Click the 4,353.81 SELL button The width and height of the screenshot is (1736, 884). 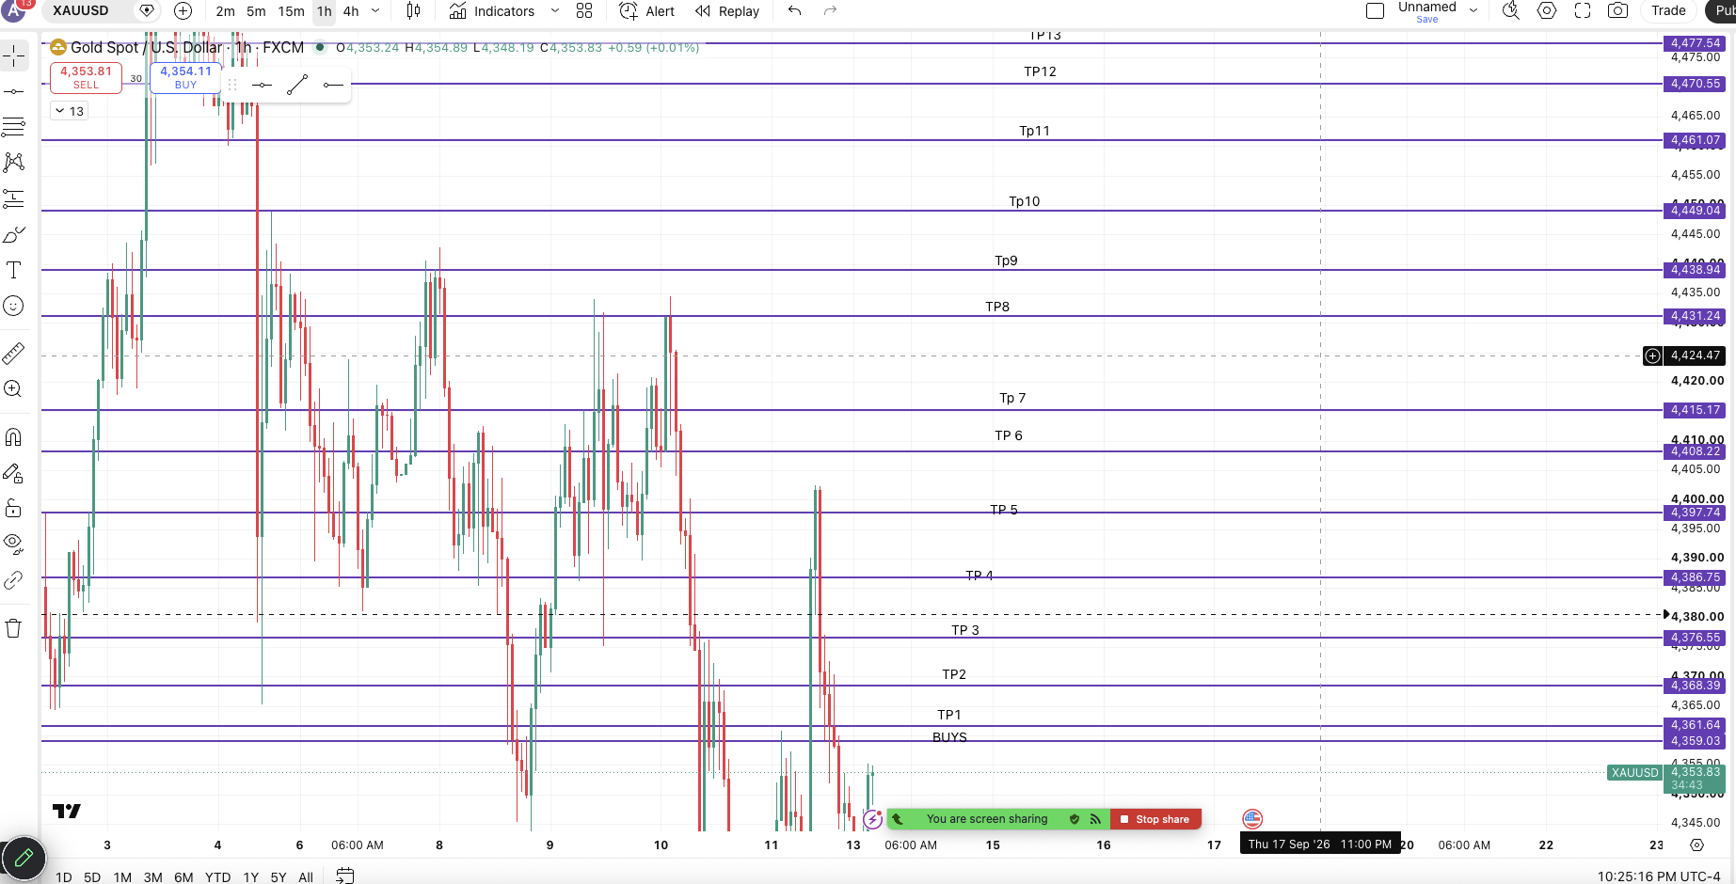(x=86, y=77)
